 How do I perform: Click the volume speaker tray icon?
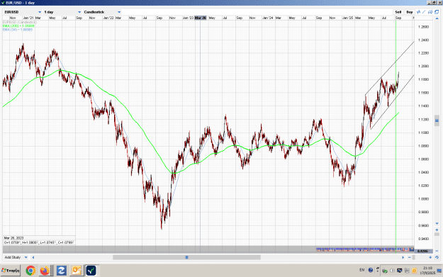[x=392, y=271]
